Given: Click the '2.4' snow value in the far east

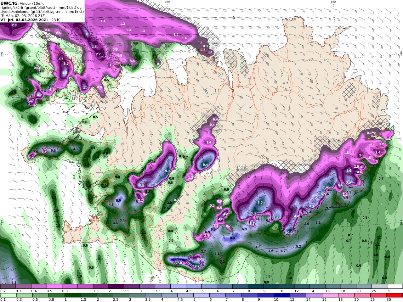Looking at the screenshot, I should [x=378, y=152].
